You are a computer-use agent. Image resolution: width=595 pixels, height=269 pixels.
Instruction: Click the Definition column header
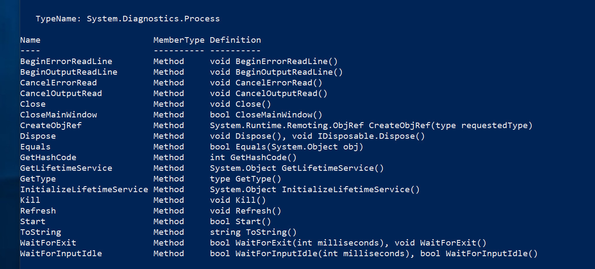click(235, 40)
